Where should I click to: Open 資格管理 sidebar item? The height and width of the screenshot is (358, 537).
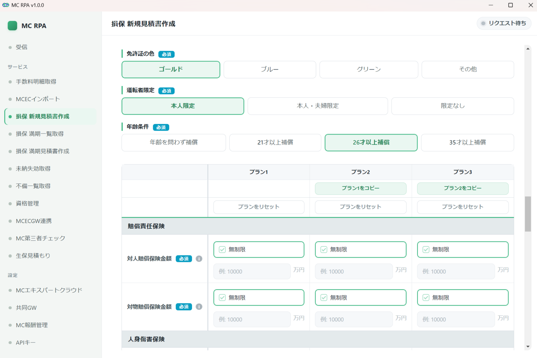pyautogui.click(x=51, y=203)
